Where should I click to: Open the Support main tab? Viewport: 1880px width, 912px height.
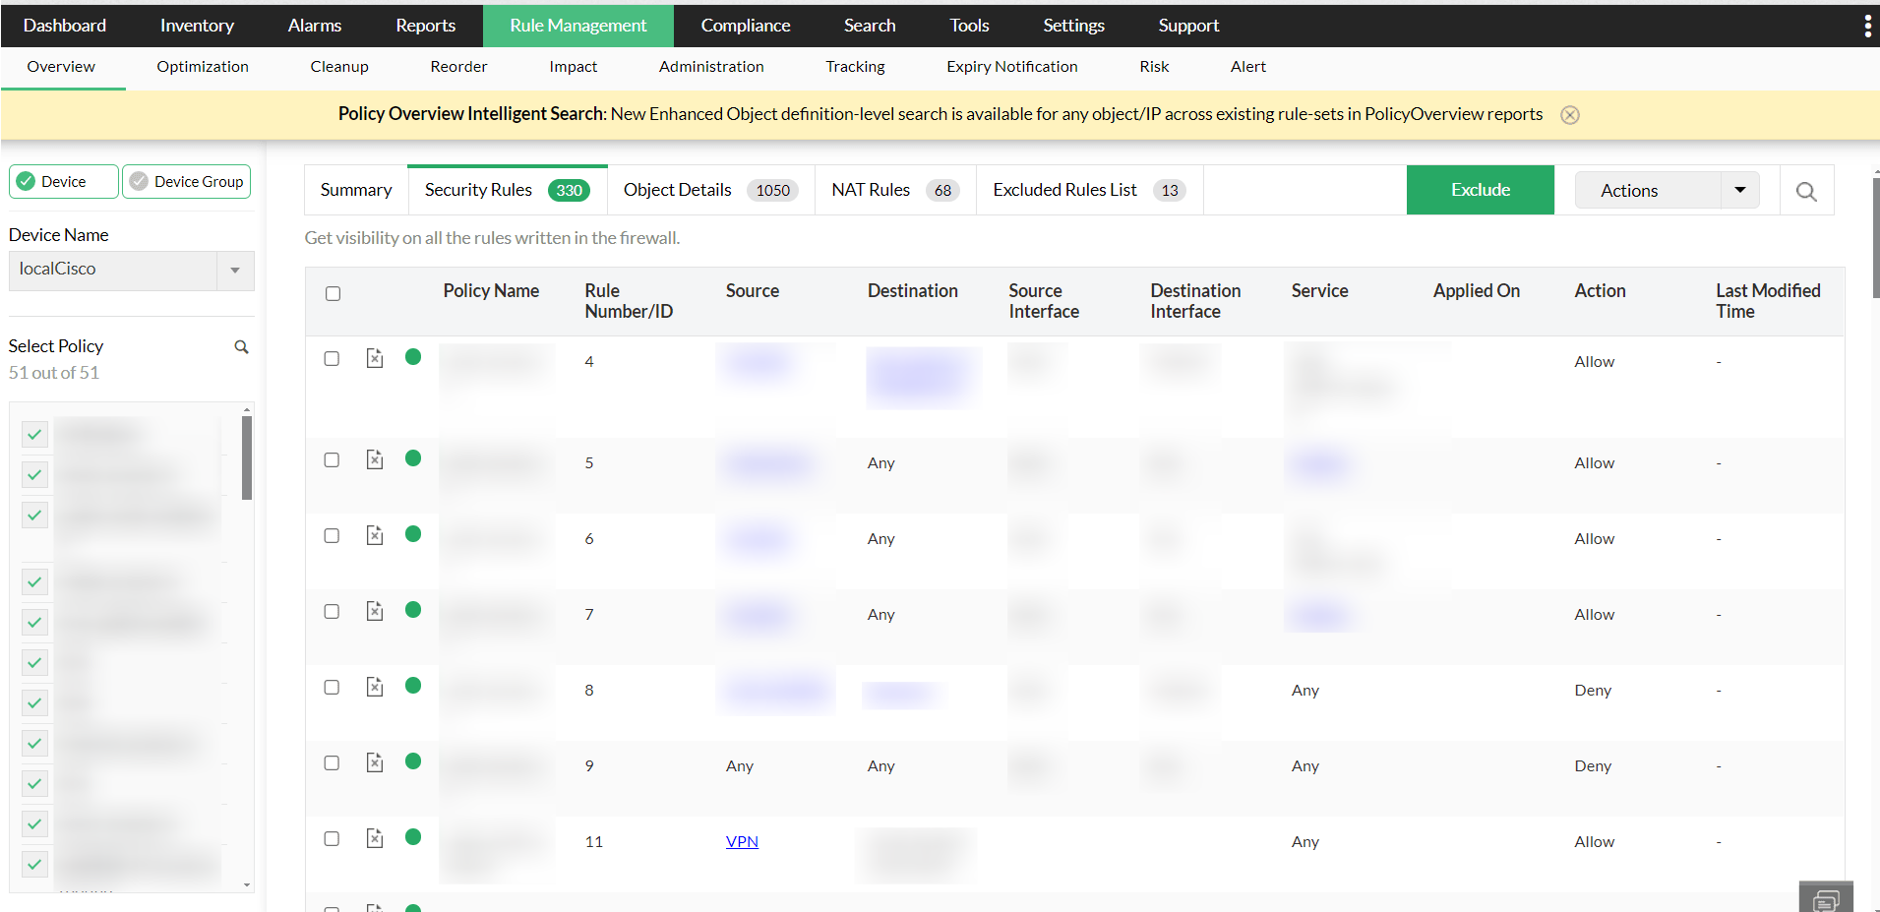point(1188,26)
